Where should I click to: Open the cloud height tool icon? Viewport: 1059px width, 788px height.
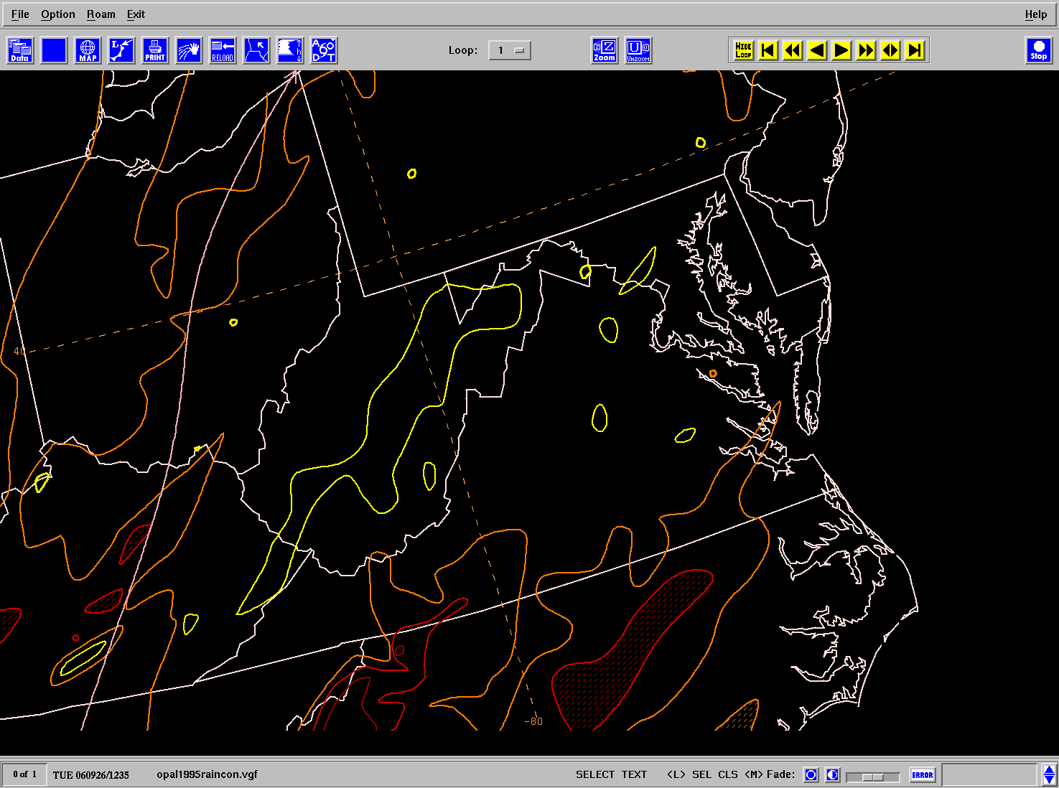coord(290,50)
